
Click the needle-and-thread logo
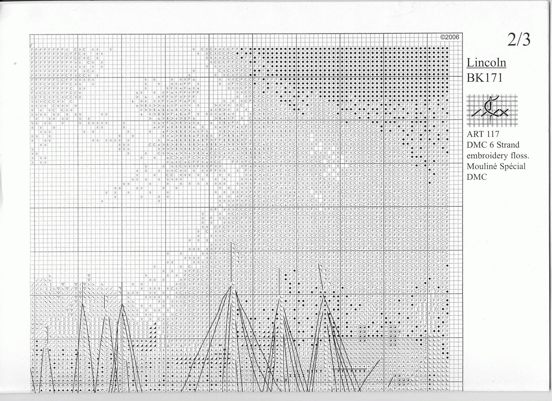(x=492, y=110)
